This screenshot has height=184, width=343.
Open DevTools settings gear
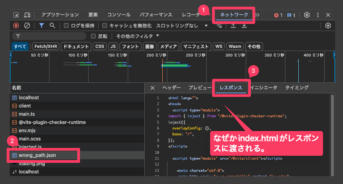(x=307, y=15)
